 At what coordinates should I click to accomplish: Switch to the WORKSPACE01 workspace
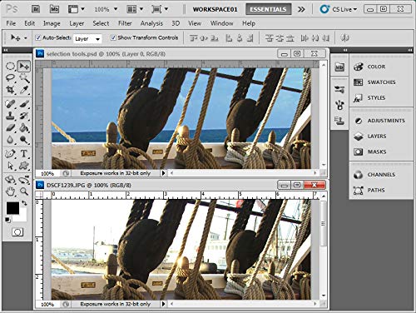click(x=215, y=9)
